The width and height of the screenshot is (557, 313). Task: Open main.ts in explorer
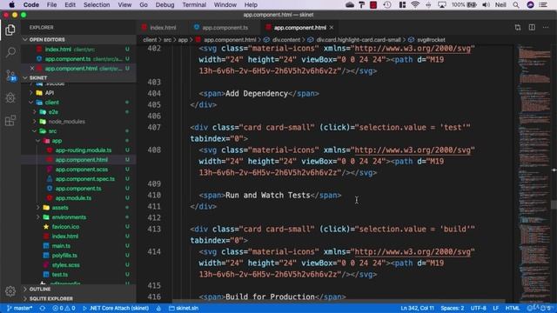coord(61,245)
